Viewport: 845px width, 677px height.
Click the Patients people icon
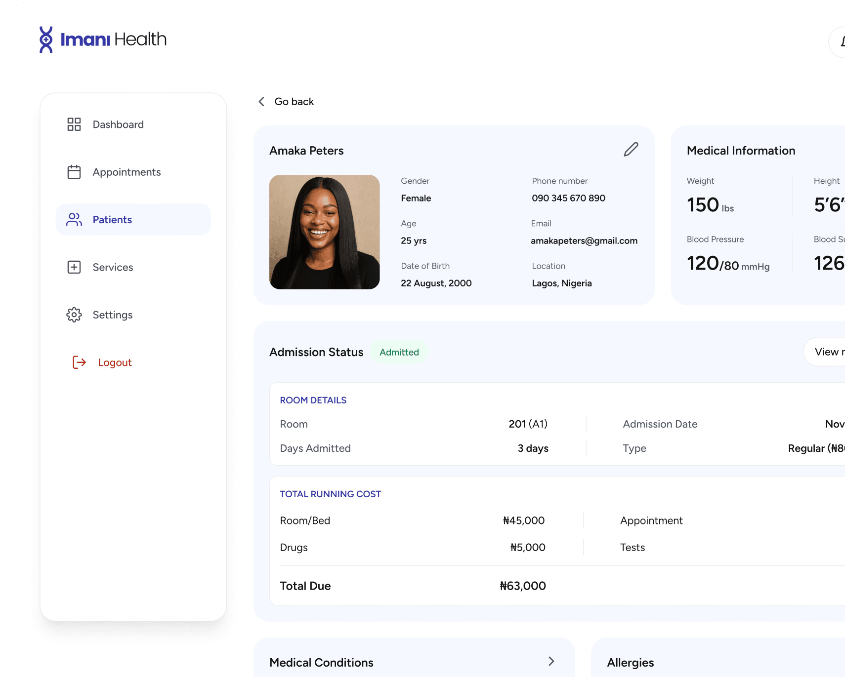click(74, 219)
